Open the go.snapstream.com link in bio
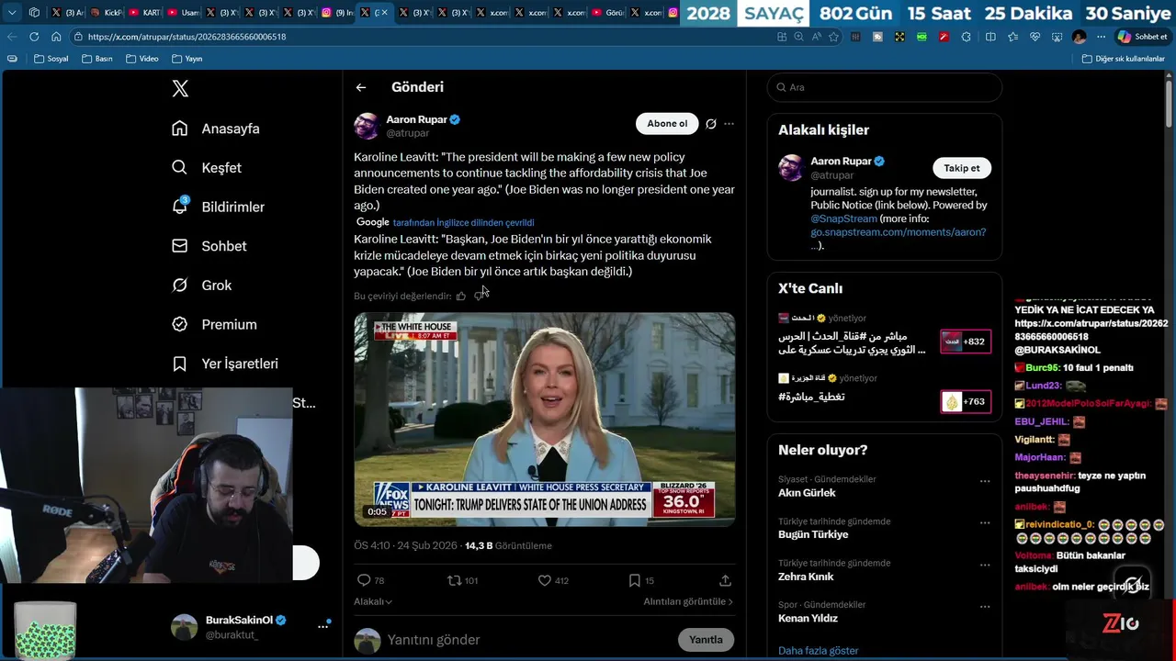This screenshot has width=1176, height=661. tap(898, 232)
